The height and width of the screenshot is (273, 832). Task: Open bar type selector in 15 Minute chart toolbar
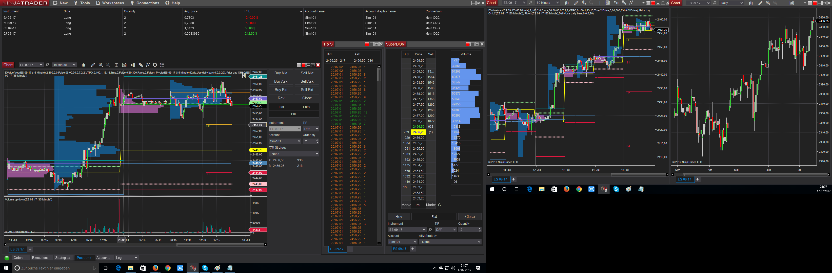tap(83, 65)
